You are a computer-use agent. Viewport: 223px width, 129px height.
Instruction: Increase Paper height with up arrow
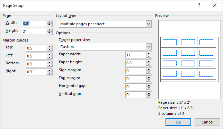(149, 62)
